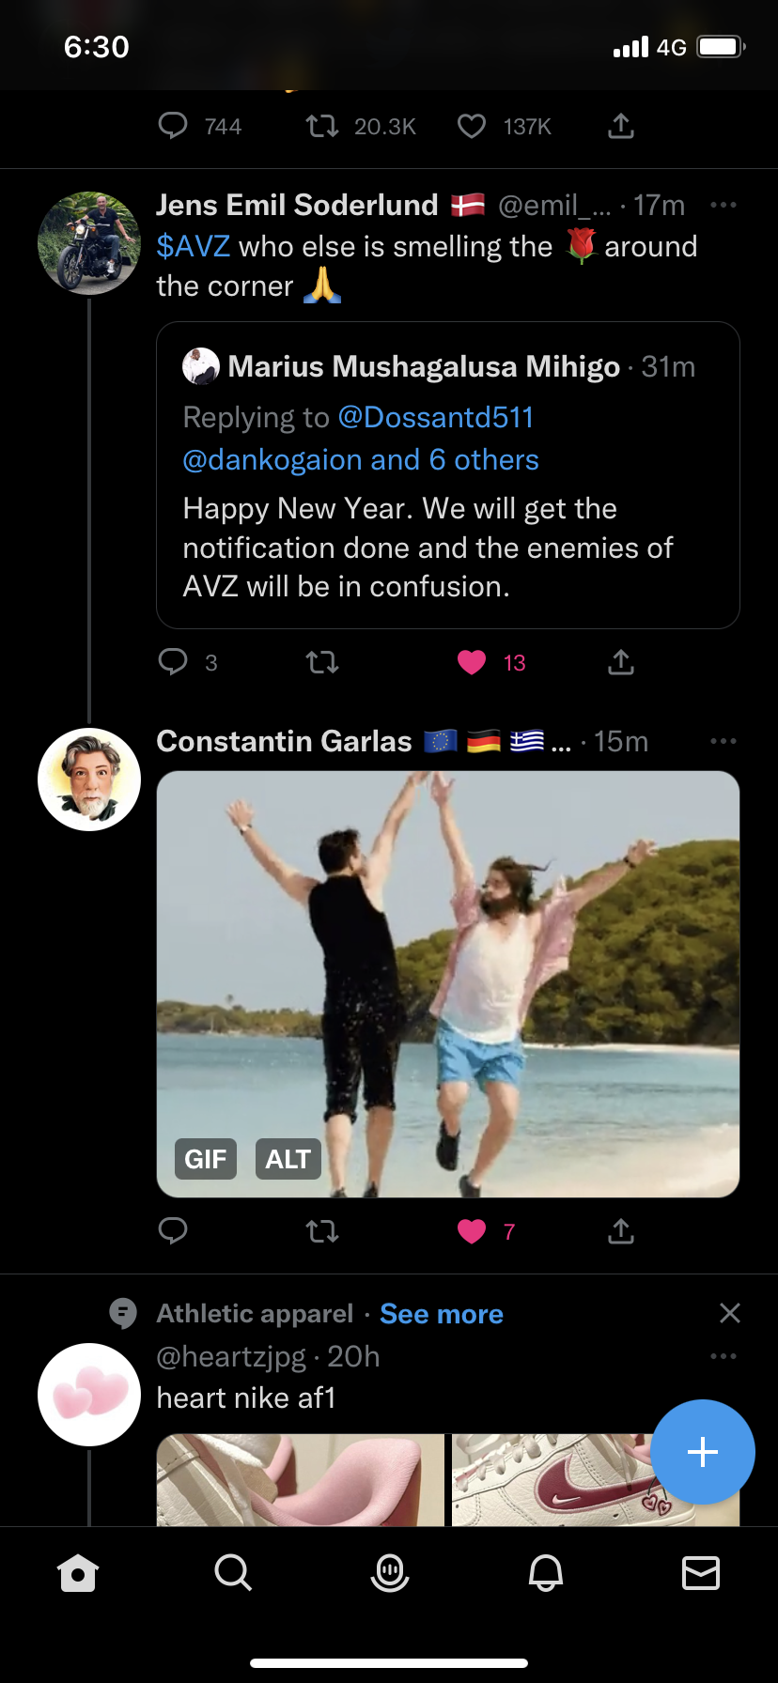
Task: Open the Home tab
Action: [x=78, y=1572]
